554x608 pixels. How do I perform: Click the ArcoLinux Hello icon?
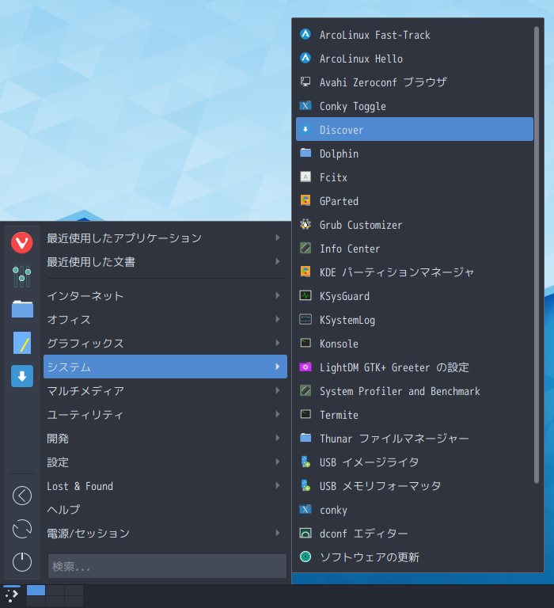pyautogui.click(x=305, y=58)
